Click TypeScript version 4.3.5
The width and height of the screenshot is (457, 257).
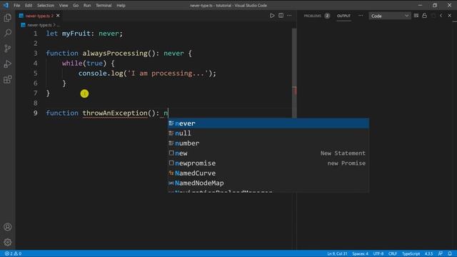tap(428, 253)
